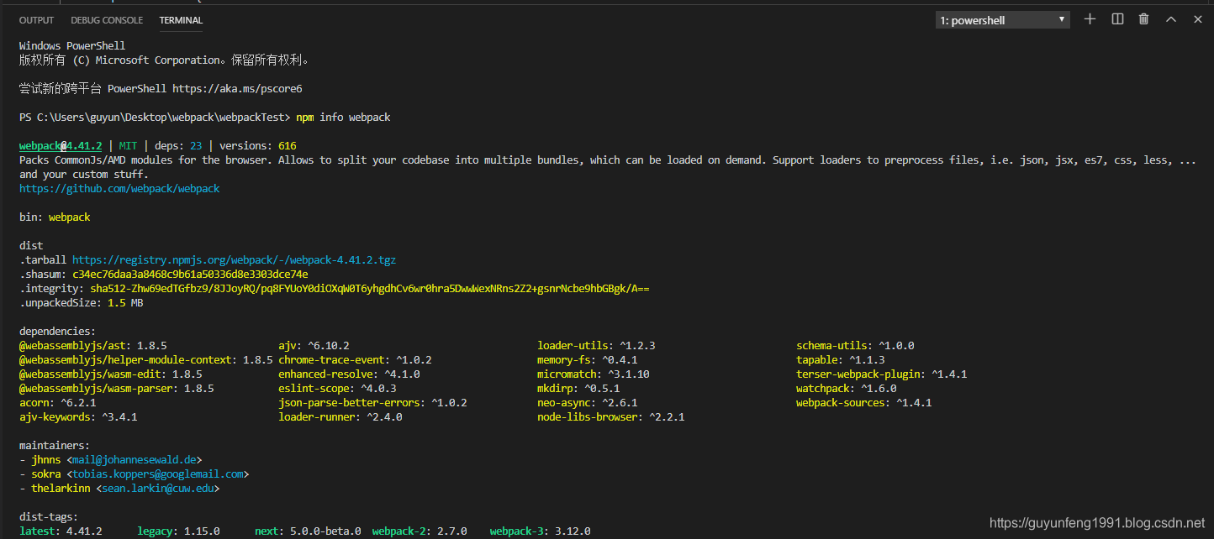Click the ajv-keywords dependency entry
The height and width of the screenshot is (539, 1214).
(78, 417)
